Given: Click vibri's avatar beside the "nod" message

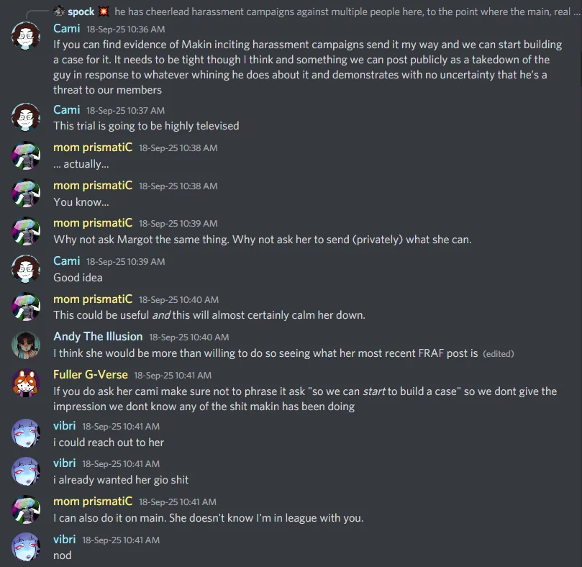Looking at the screenshot, I should click(26, 547).
